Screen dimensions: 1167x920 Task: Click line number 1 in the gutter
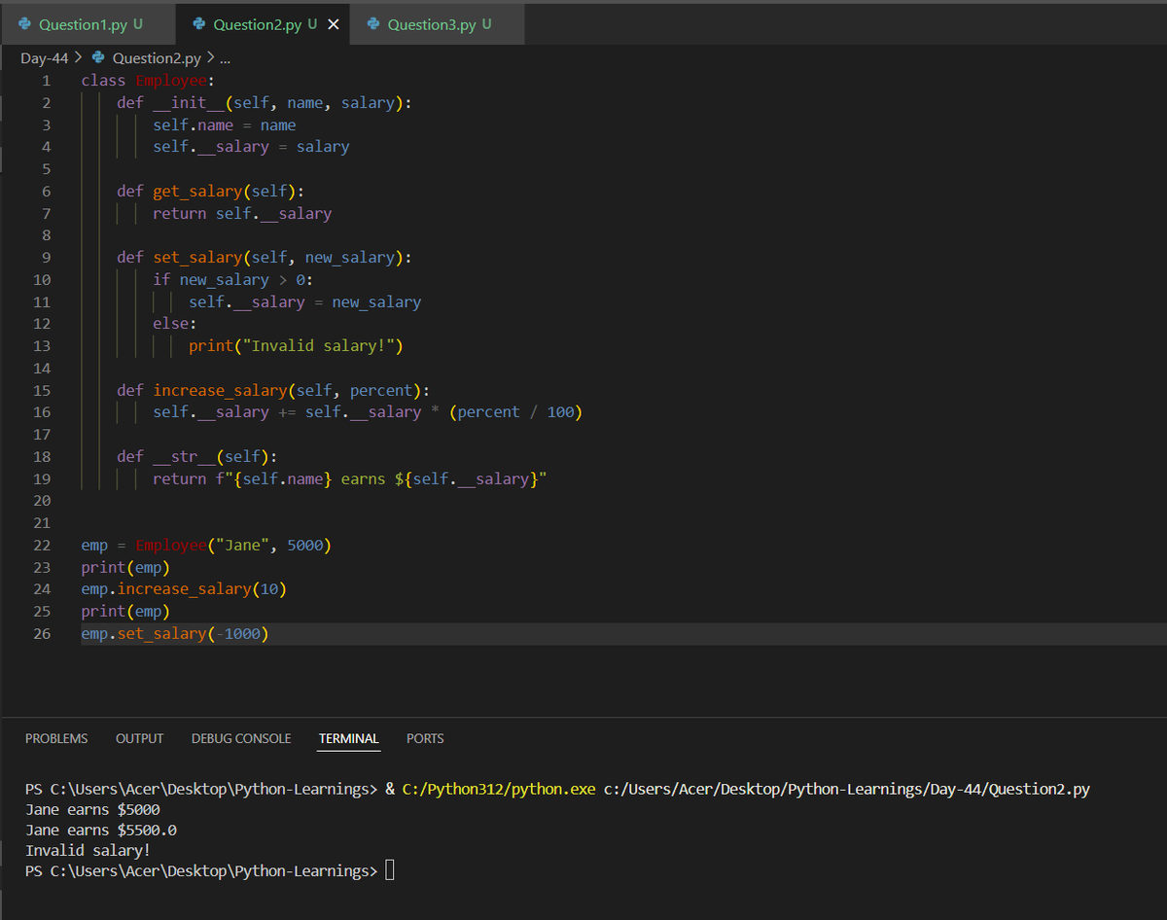coord(46,81)
